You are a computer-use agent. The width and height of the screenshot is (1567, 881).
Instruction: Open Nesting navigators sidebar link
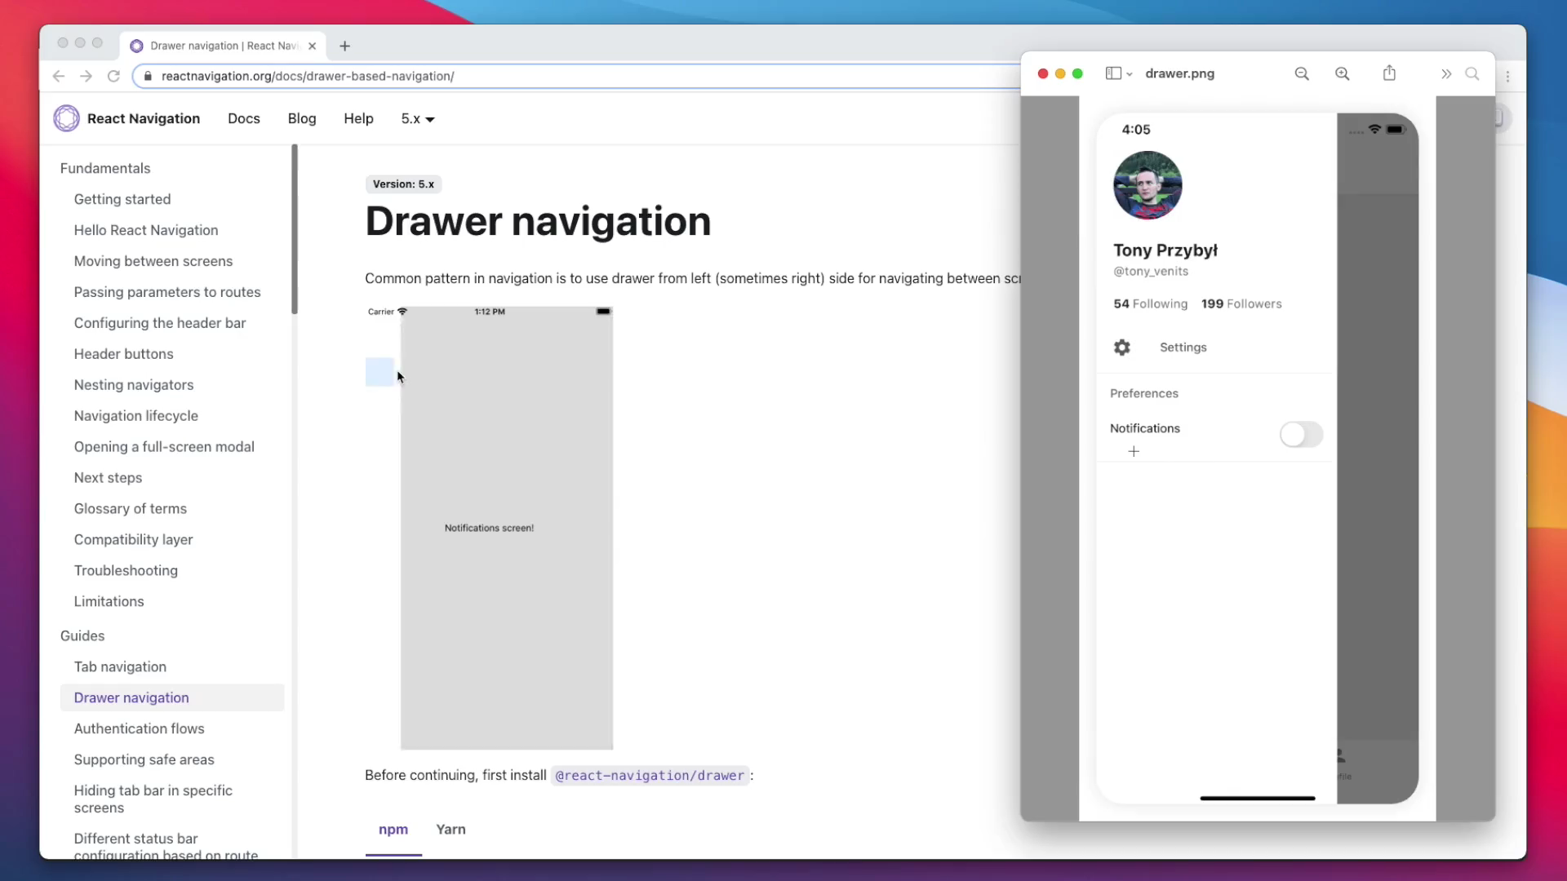[134, 385]
